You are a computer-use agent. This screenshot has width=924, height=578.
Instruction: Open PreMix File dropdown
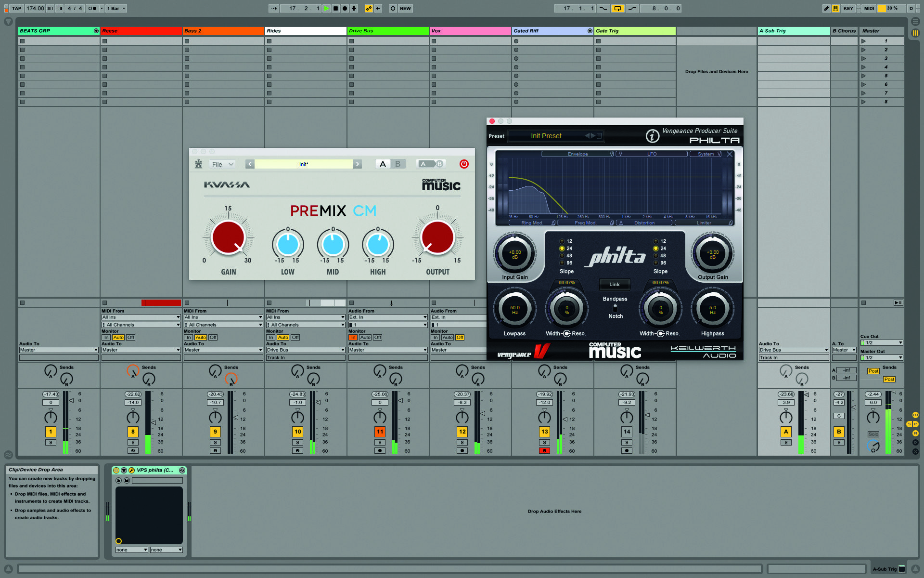click(222, 164)
